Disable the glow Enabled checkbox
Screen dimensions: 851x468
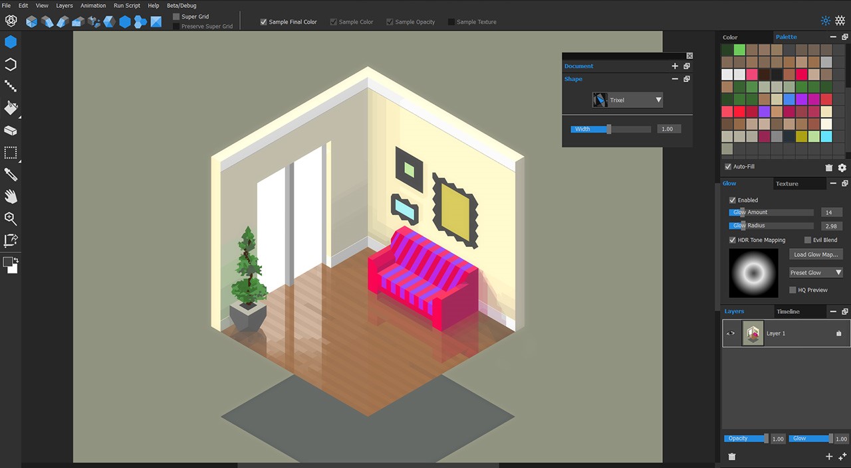[x=733, y=200]
